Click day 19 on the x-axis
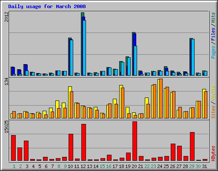Image resolution: width=218 pixels, height=171 pixels. (x=128, y=166)
